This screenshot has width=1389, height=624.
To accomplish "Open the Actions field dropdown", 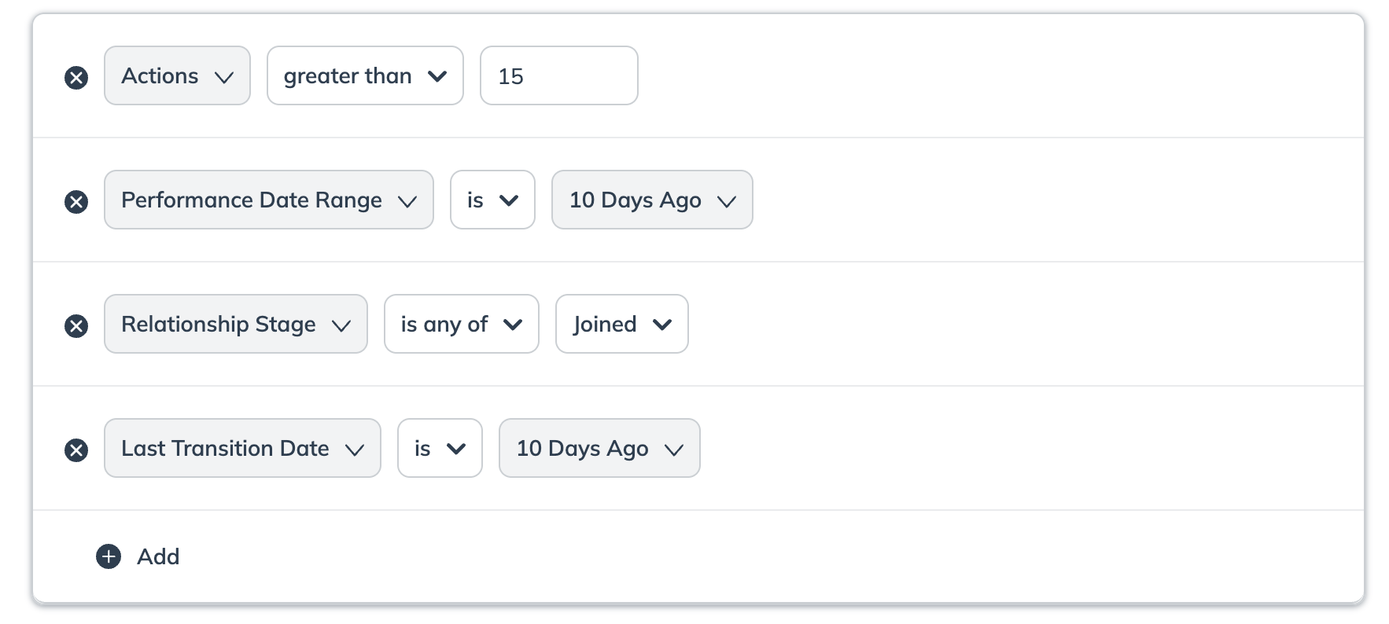I will (177, 76).
